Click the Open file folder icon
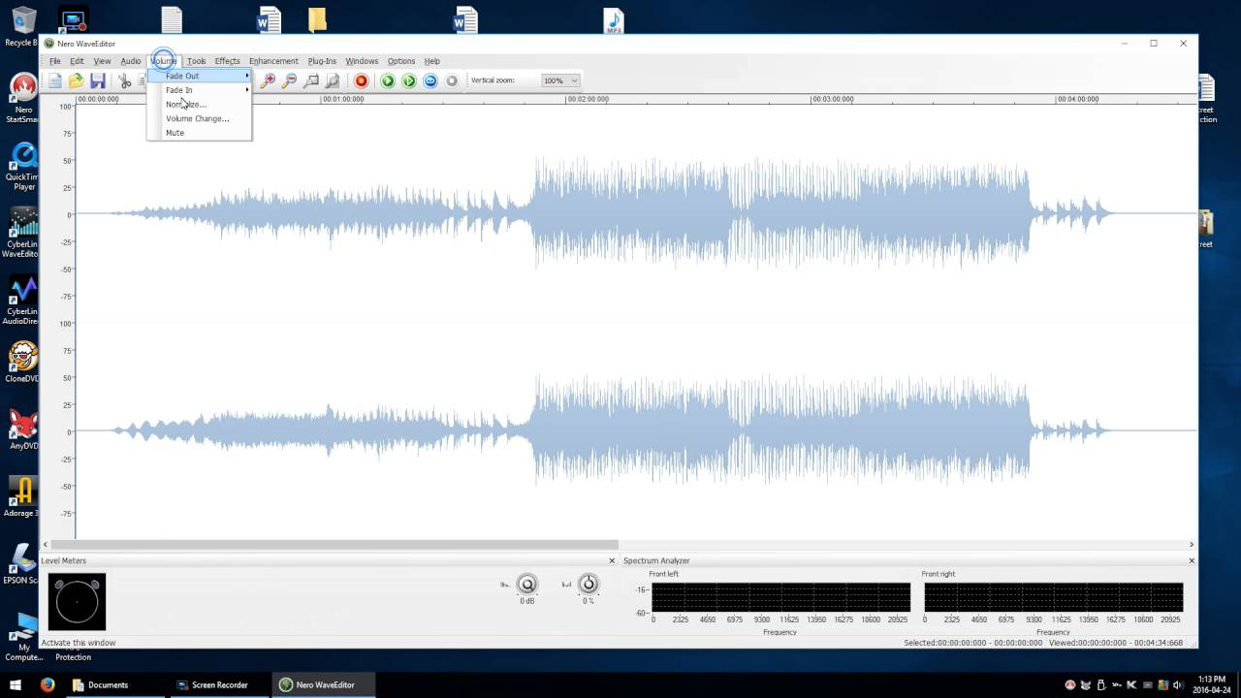1241x698 pixels. pyautogui.click(x=77, y=80)
